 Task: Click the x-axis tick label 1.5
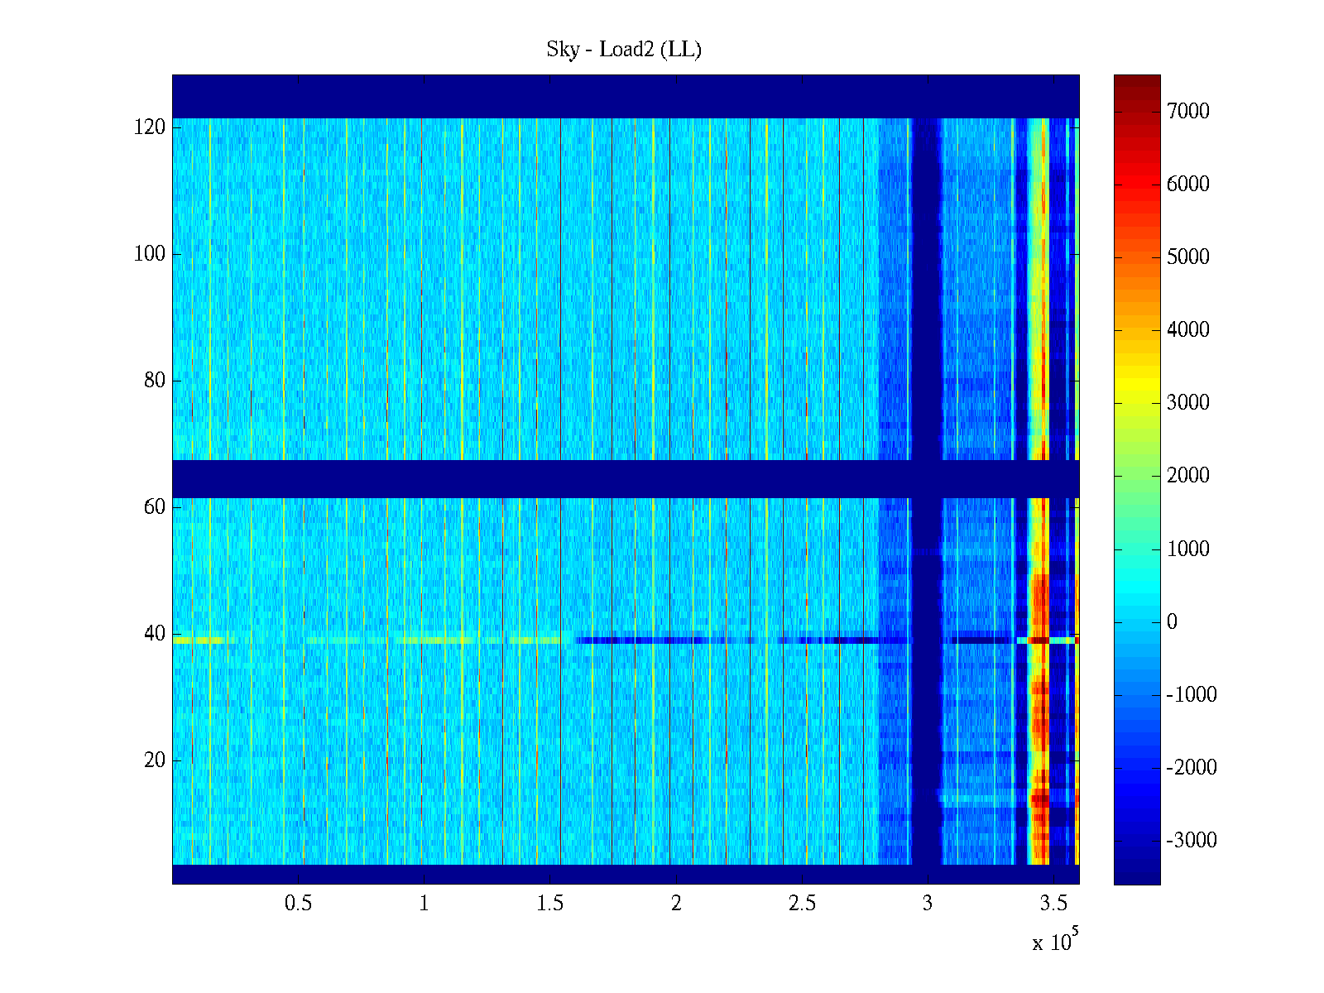(x=550, y=904)
